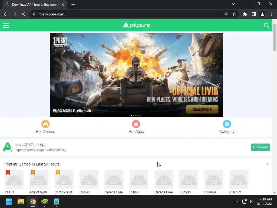Open a new tab with the plus button
Screen dimensions: 277x208
pyautogui.click(x=73, y=5)
